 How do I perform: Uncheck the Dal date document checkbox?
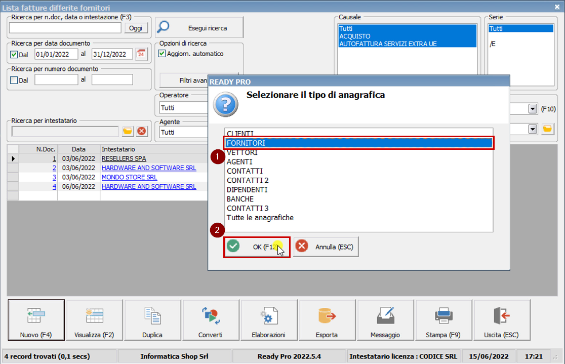coord(14,55)
